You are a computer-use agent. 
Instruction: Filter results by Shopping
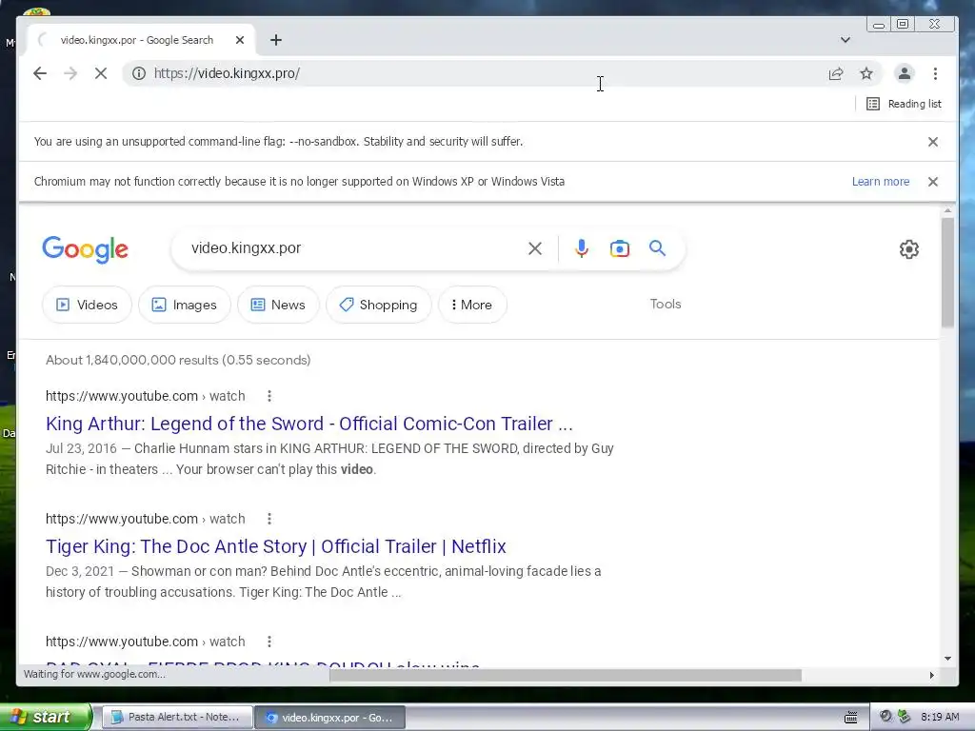point(378,305)
